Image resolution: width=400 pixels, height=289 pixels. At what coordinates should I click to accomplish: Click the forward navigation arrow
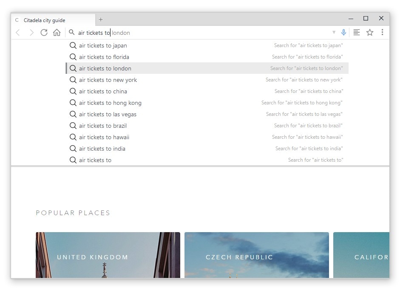tap(31, 32)
